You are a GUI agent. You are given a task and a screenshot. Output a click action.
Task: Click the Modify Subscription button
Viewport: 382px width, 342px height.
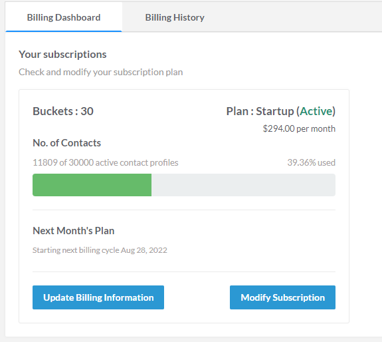point(282,297)
